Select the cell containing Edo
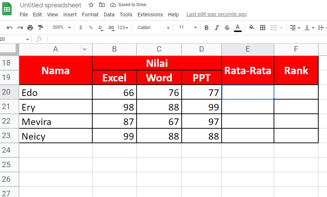The image size is (327, 197). click(56, 92)
